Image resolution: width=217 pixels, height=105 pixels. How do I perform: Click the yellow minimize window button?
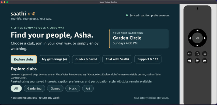(5, 2)
